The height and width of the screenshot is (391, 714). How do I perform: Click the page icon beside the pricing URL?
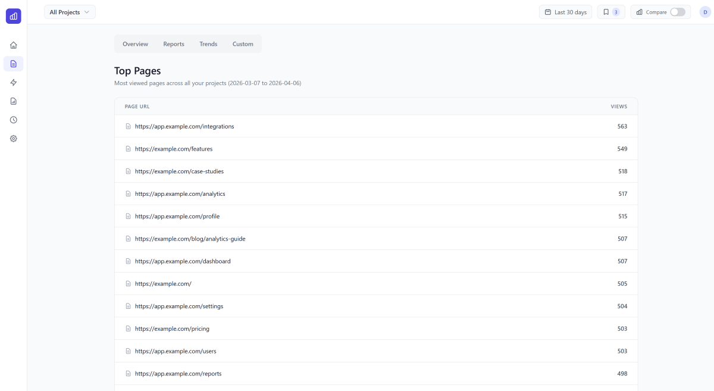tap(129, 329)
